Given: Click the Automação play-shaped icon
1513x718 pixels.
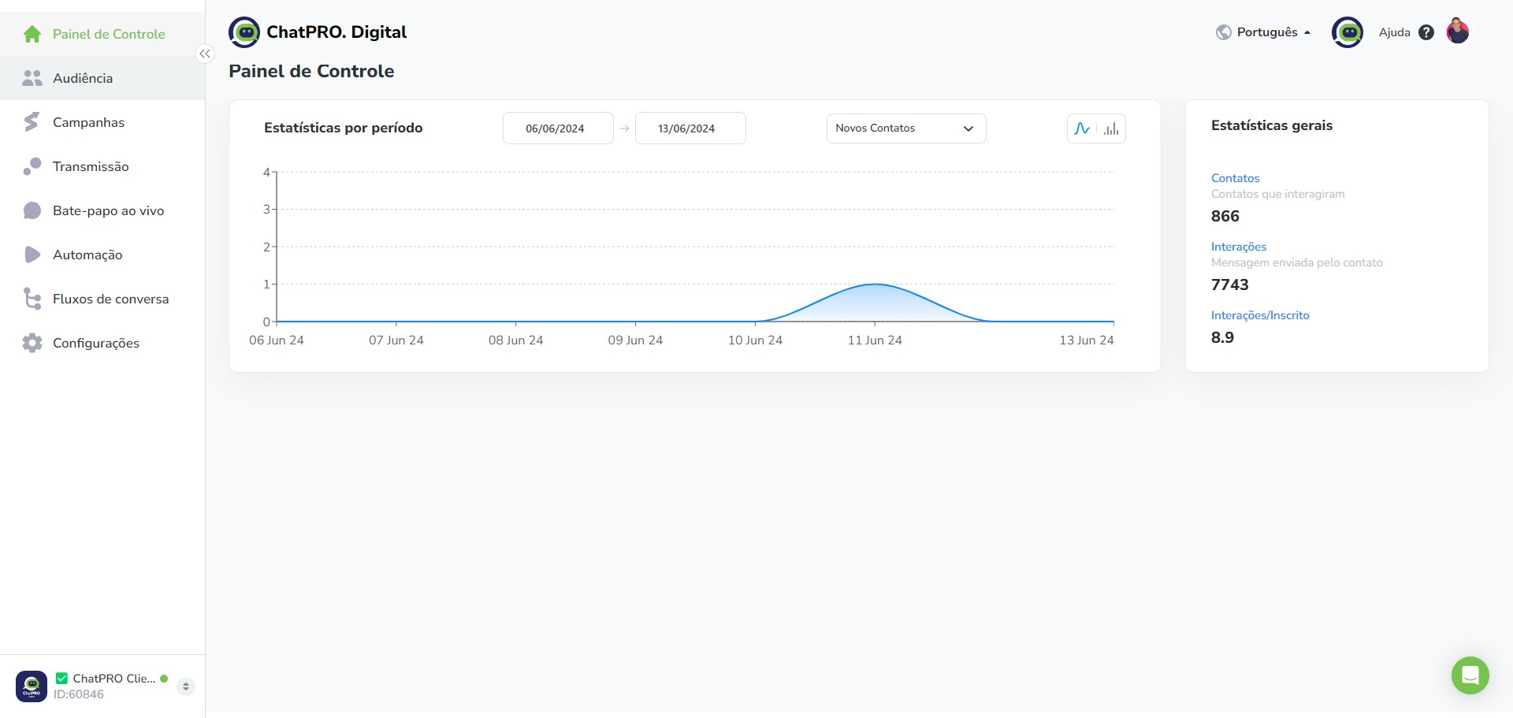Looking at the screenshot, I should coord(32,255).
